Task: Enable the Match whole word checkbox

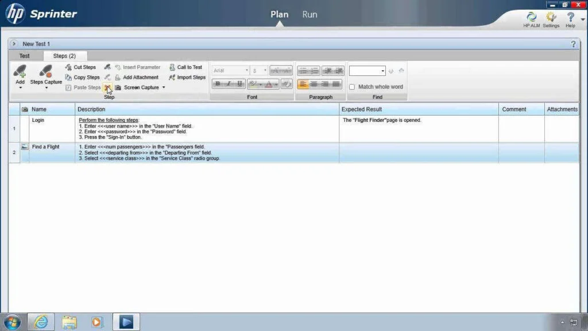Action: tap(352, 87)
